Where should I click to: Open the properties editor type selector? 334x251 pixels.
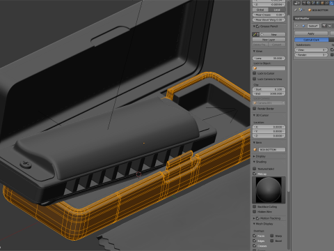pos(297,3)
